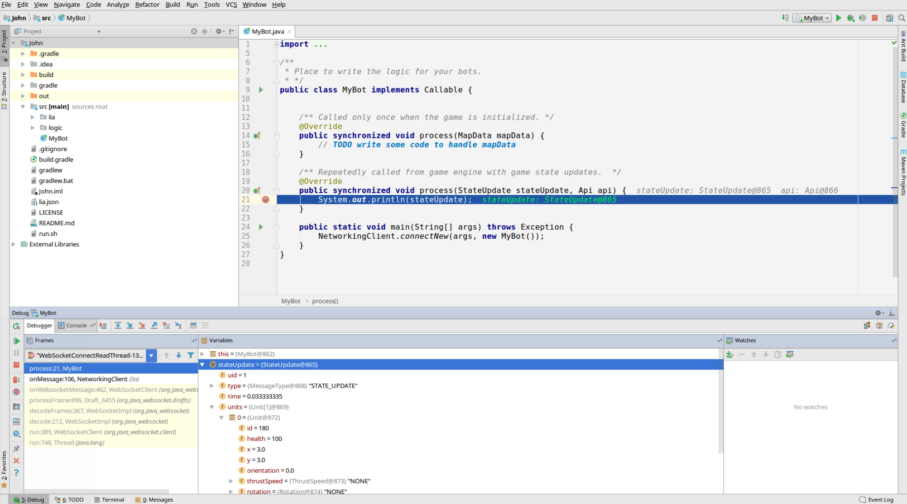Click the Step Into debug icon
The width and height of the screenshot is (907, 504).
click(x=130, y=325)
